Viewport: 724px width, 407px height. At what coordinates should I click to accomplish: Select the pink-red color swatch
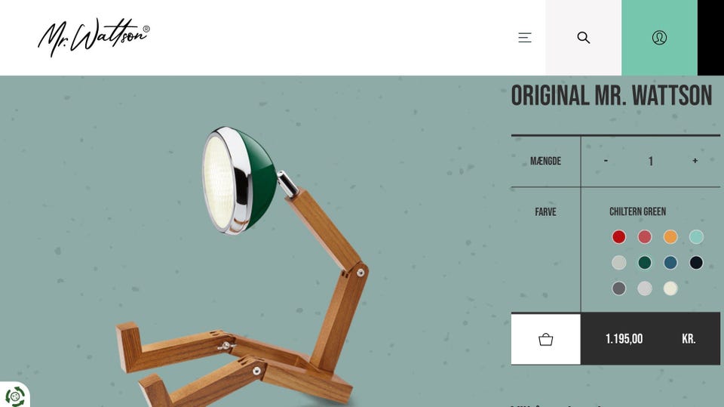point(645,237)
